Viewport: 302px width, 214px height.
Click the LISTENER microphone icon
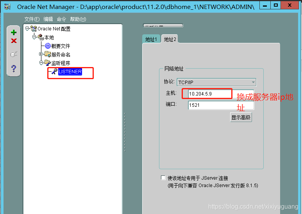(x=55, y=71)
